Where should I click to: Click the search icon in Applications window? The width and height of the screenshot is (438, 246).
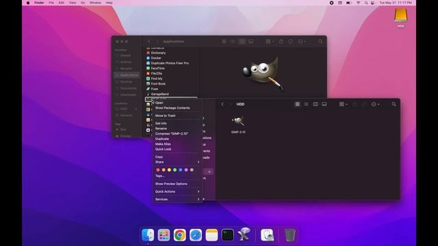coord(320,42)
